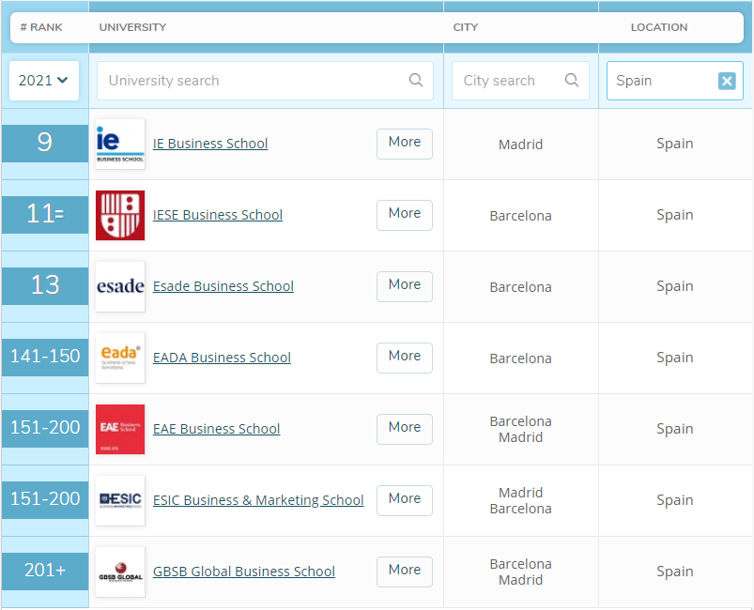Click More for GBSB Global Business School
The width and height of the screenshot is (754, 610).
tap(405, 572)
